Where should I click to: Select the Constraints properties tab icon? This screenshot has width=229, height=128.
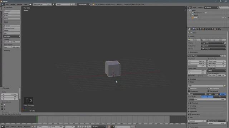(x=206, y=29)
